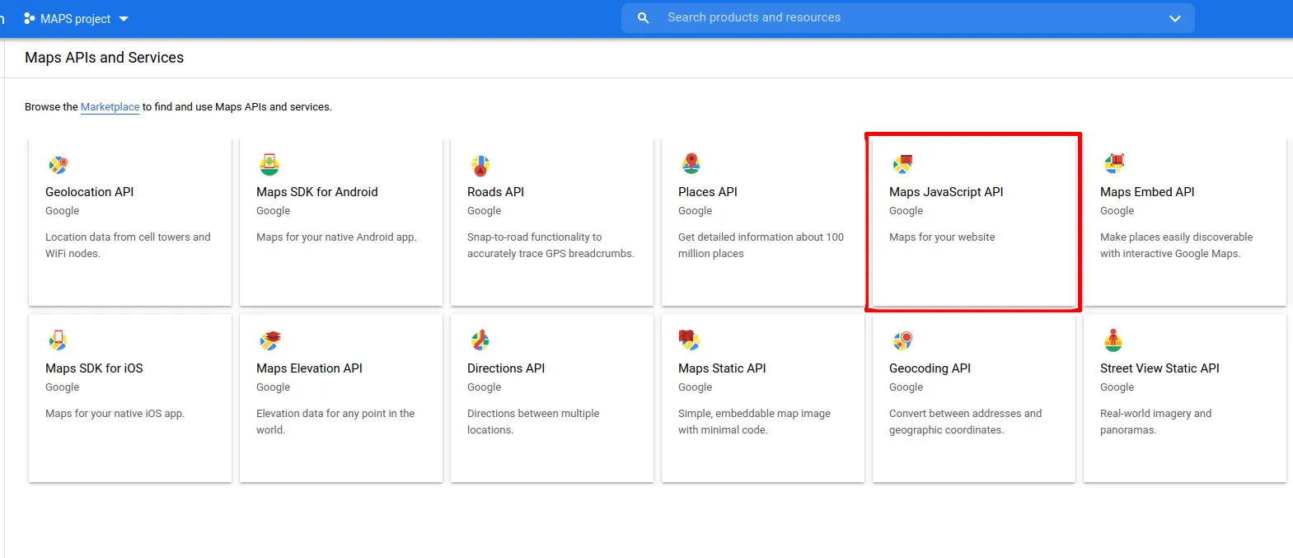Click the Maps JavaScript API icon
This screenshot has height=558, width=1293.
(902, 164)
